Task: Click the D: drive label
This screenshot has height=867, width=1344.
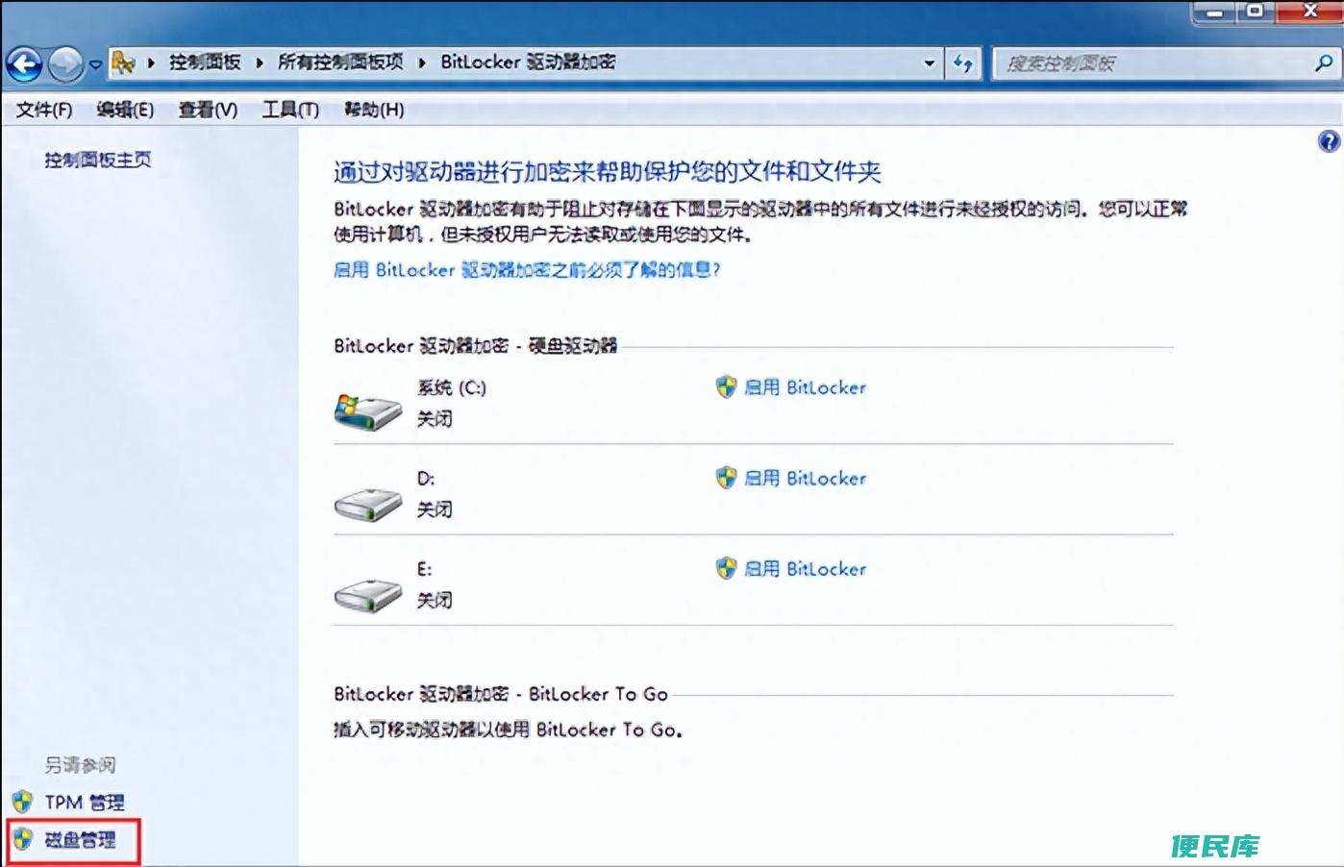Action: 426,478
